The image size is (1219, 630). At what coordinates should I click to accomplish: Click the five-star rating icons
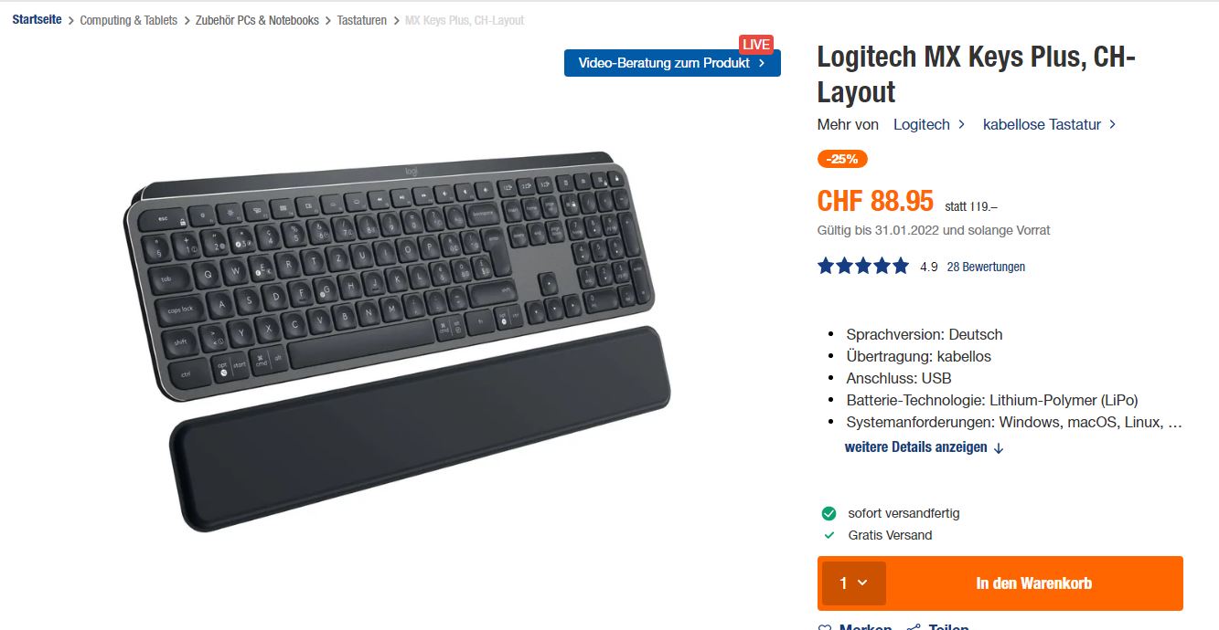coord(863,267)
